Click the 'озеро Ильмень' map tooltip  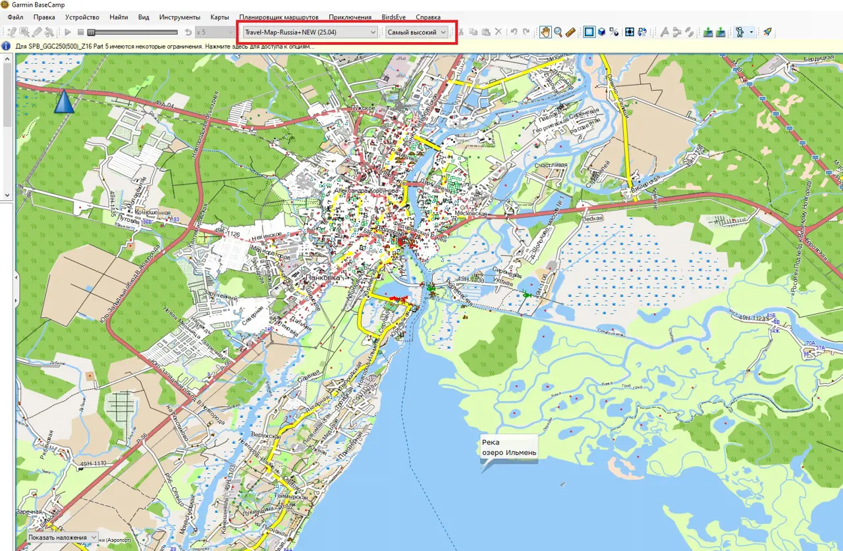click(509, 448)
